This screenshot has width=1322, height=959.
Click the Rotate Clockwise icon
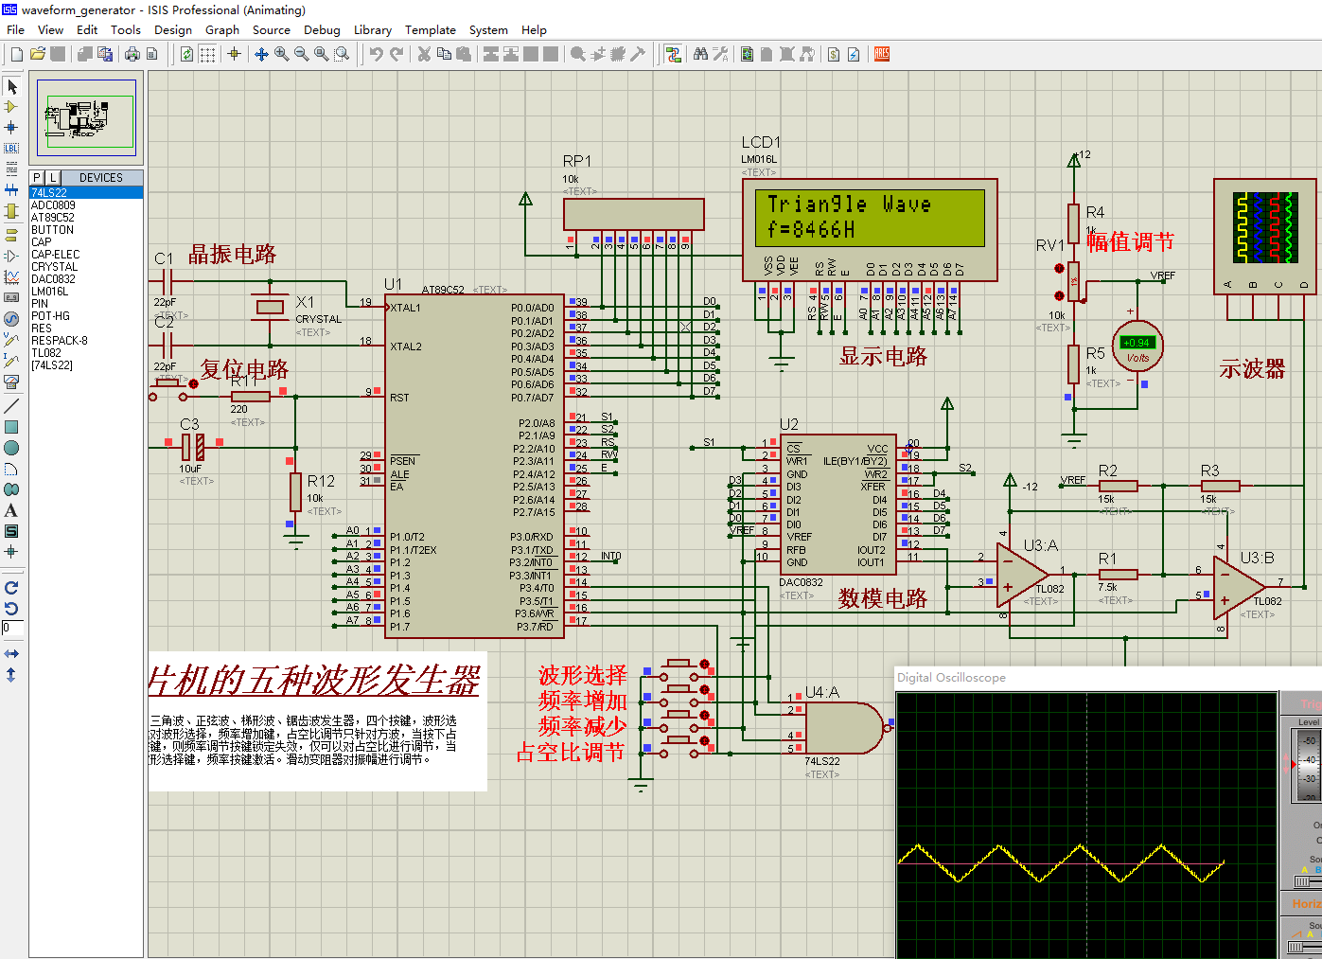11,588
